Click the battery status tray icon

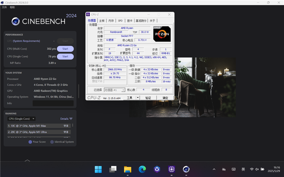(262, 169)
